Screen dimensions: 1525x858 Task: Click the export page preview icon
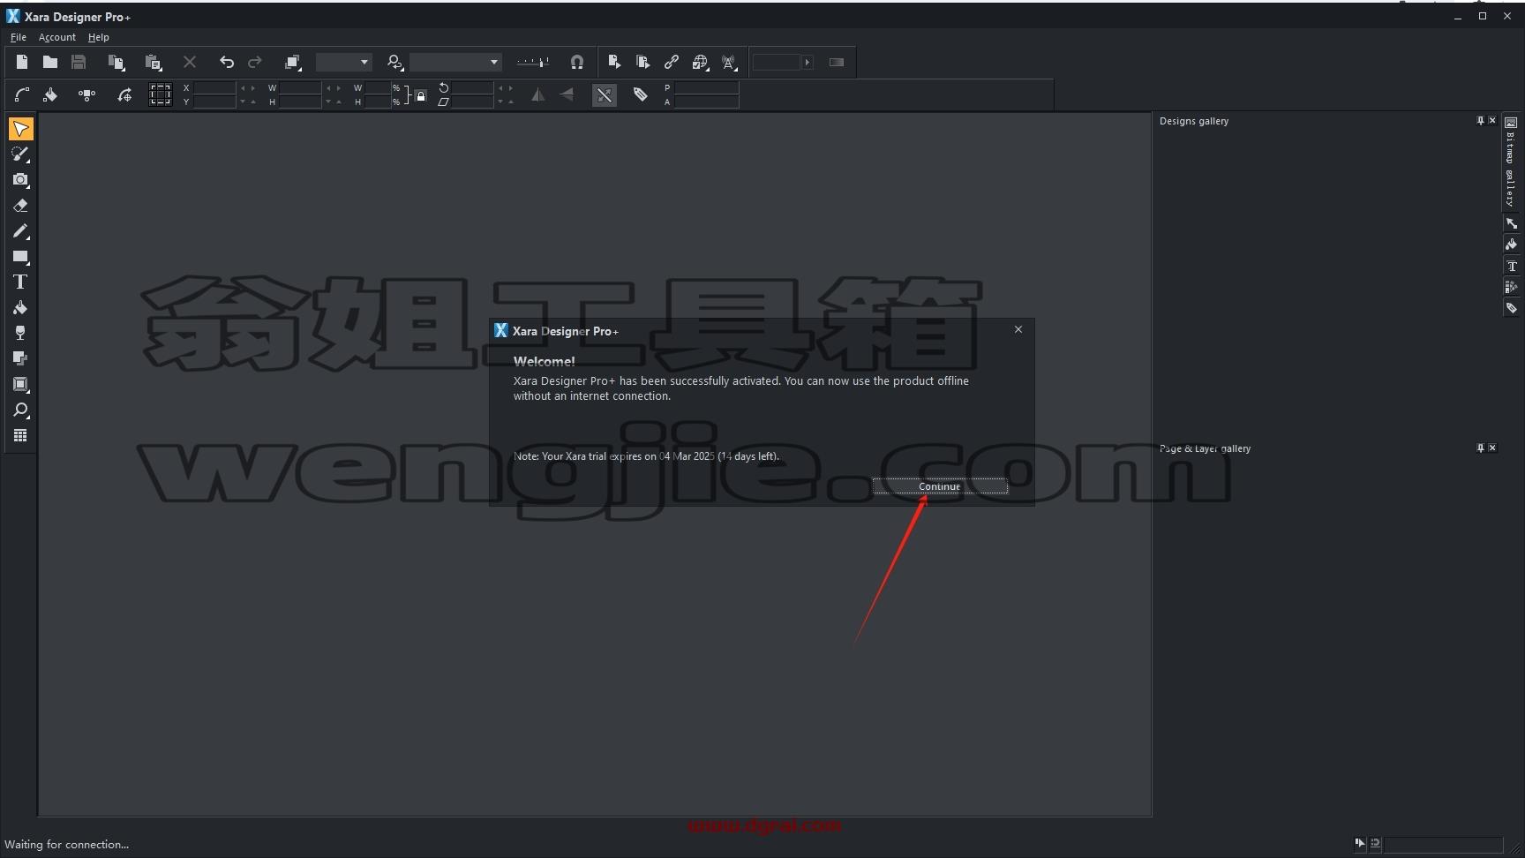(614, 62)
